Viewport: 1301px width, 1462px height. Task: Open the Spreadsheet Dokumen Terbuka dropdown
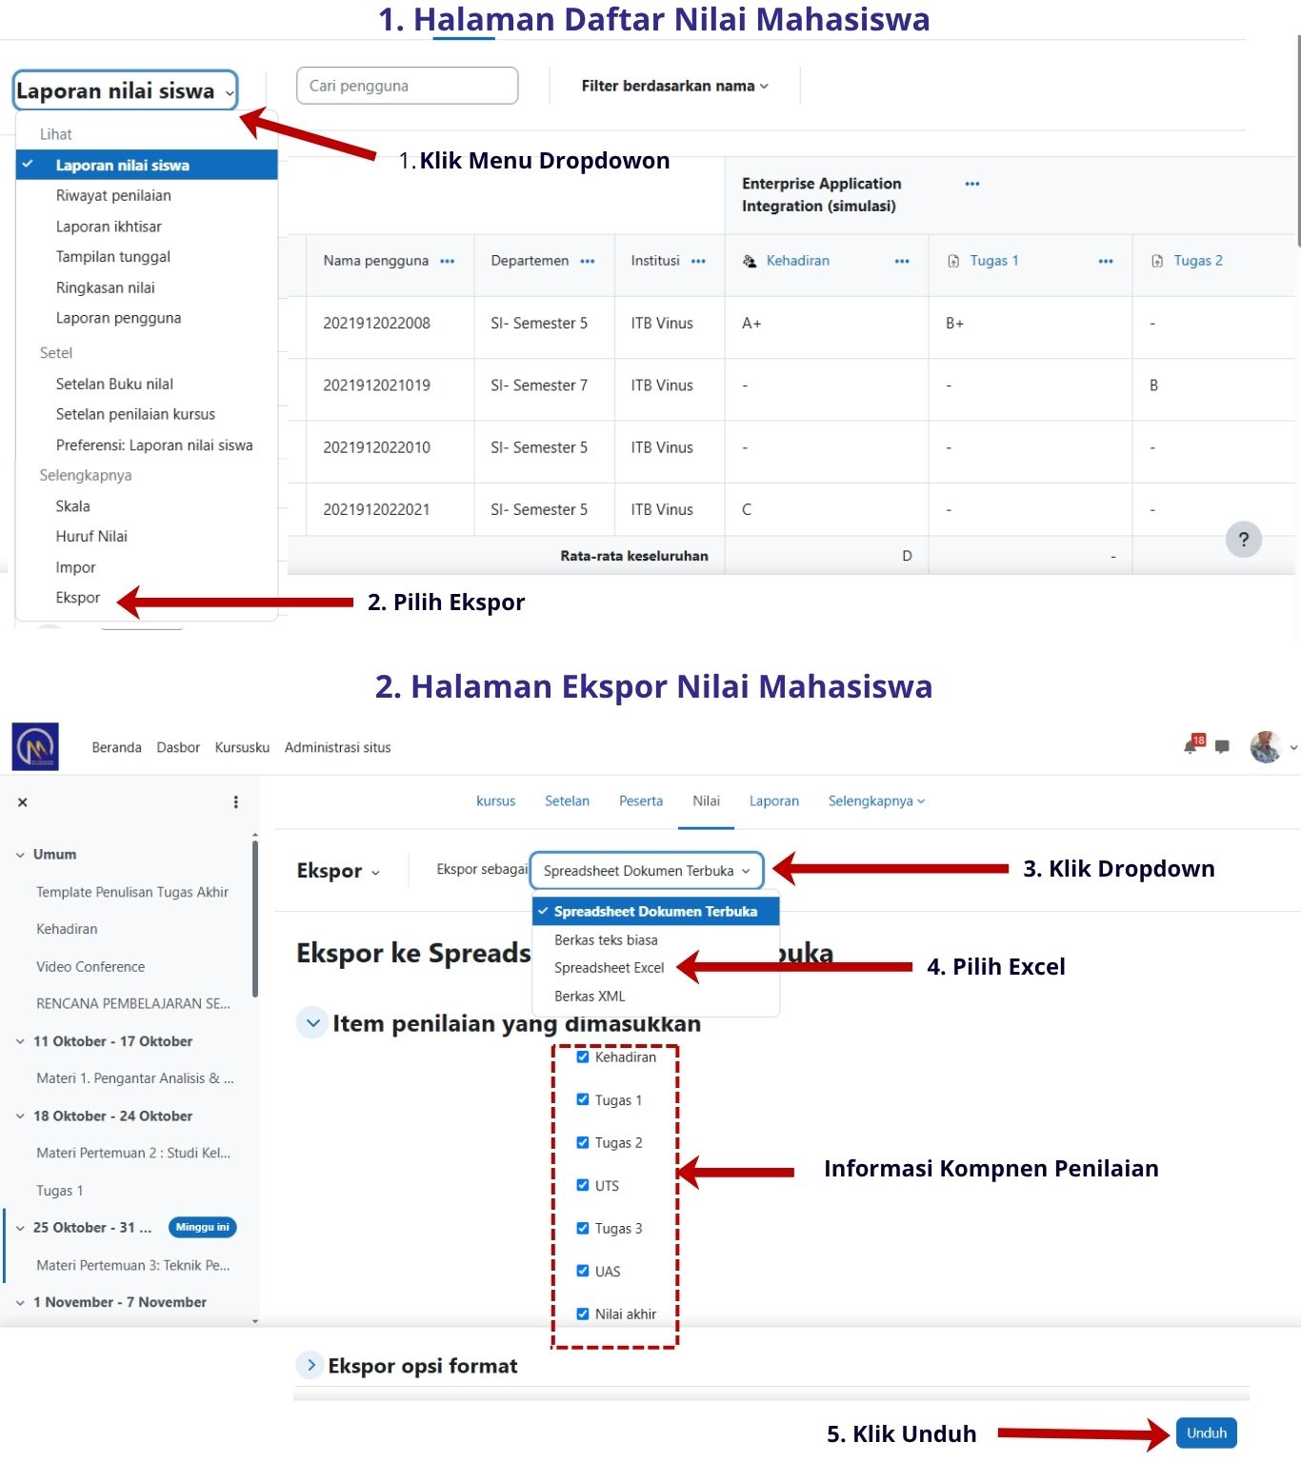tap(647, 871)
